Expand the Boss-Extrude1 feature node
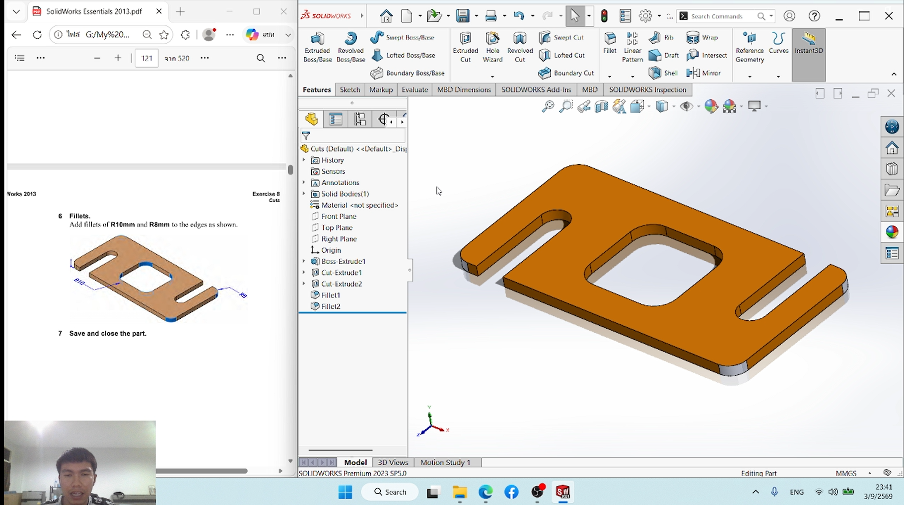This screenshot has height=505, width=904. point(304,261)
